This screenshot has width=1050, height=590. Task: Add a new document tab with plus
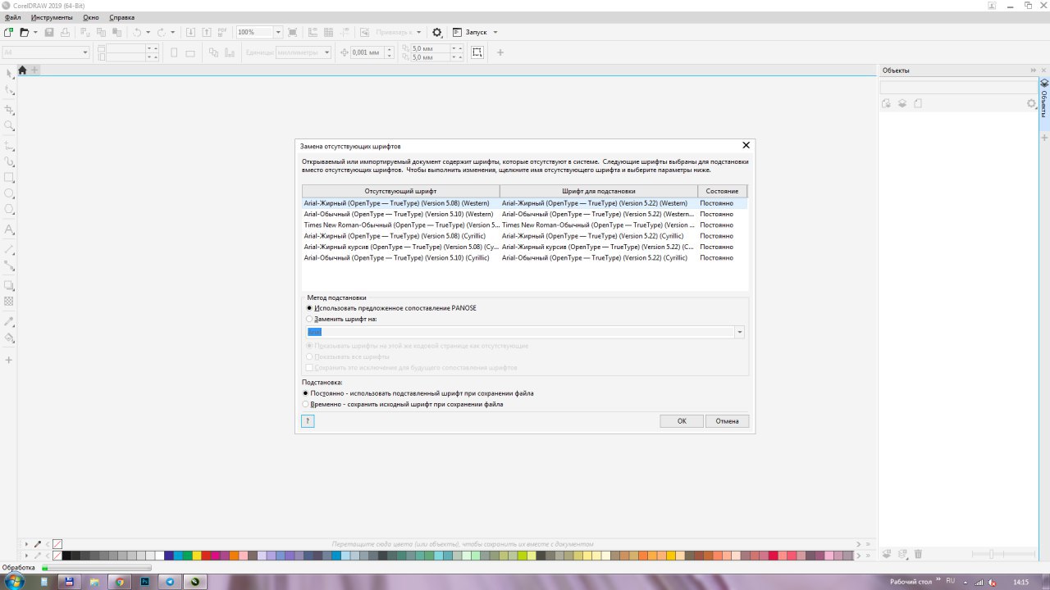tap(34, 70)
